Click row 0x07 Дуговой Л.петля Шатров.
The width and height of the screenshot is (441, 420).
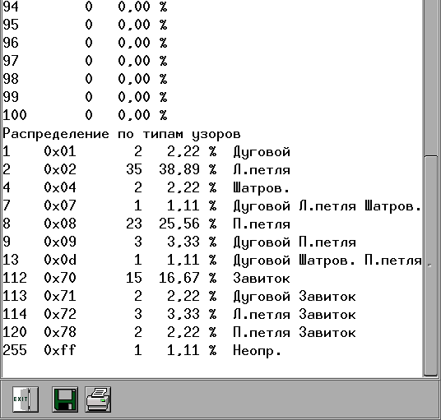coord(212,206)
